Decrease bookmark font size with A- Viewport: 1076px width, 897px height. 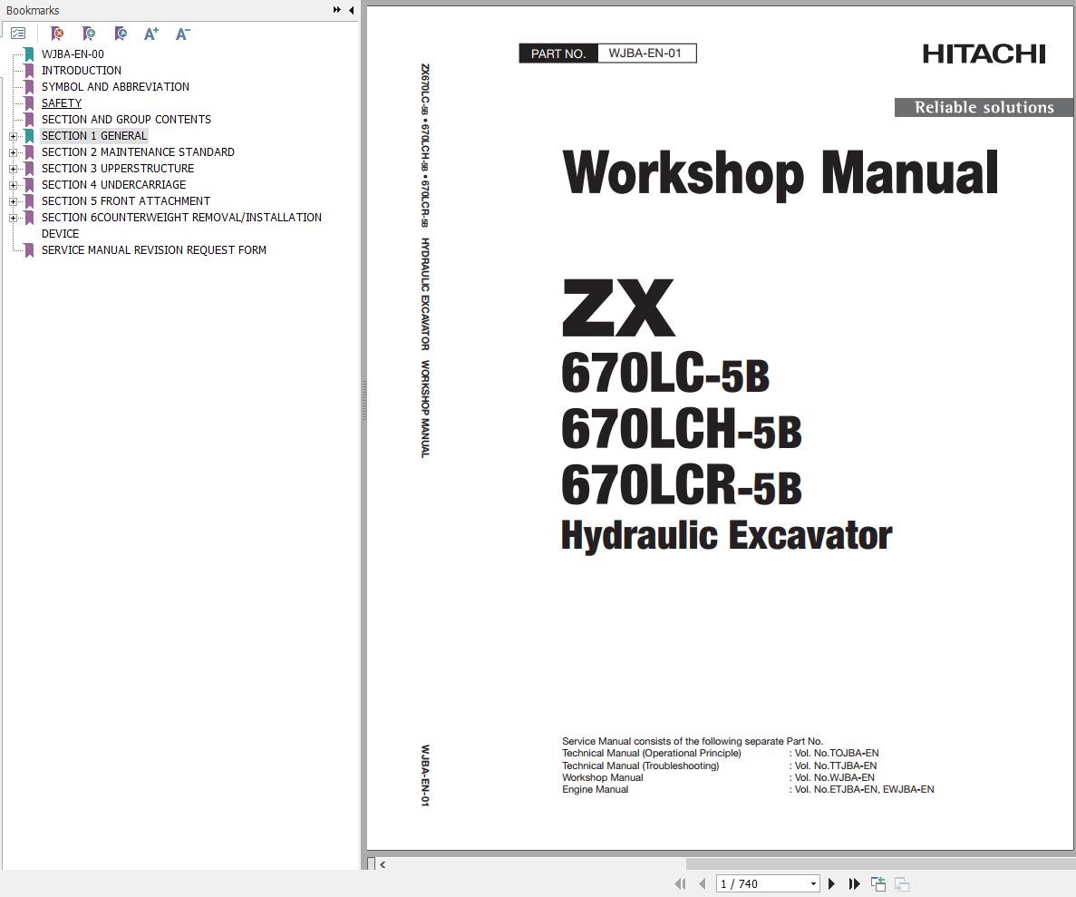[182, 33]
